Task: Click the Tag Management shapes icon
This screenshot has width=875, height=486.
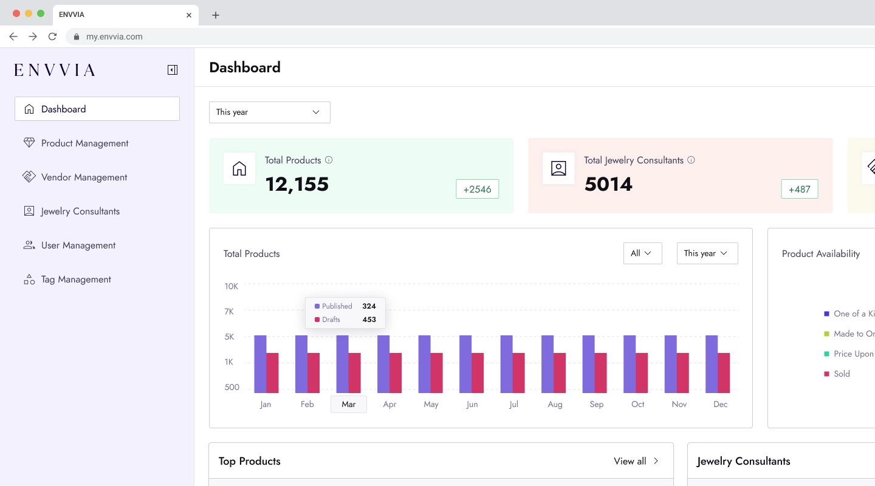Action: pyautogui.click(x=29, y=279)
